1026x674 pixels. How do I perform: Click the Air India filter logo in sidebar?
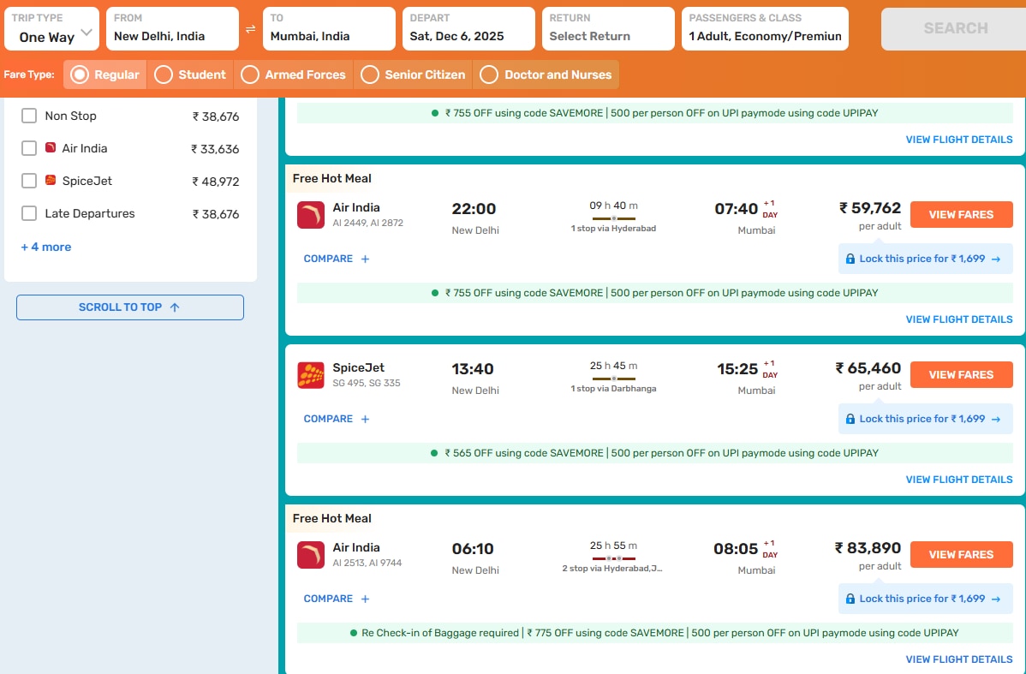click(51, 148)
